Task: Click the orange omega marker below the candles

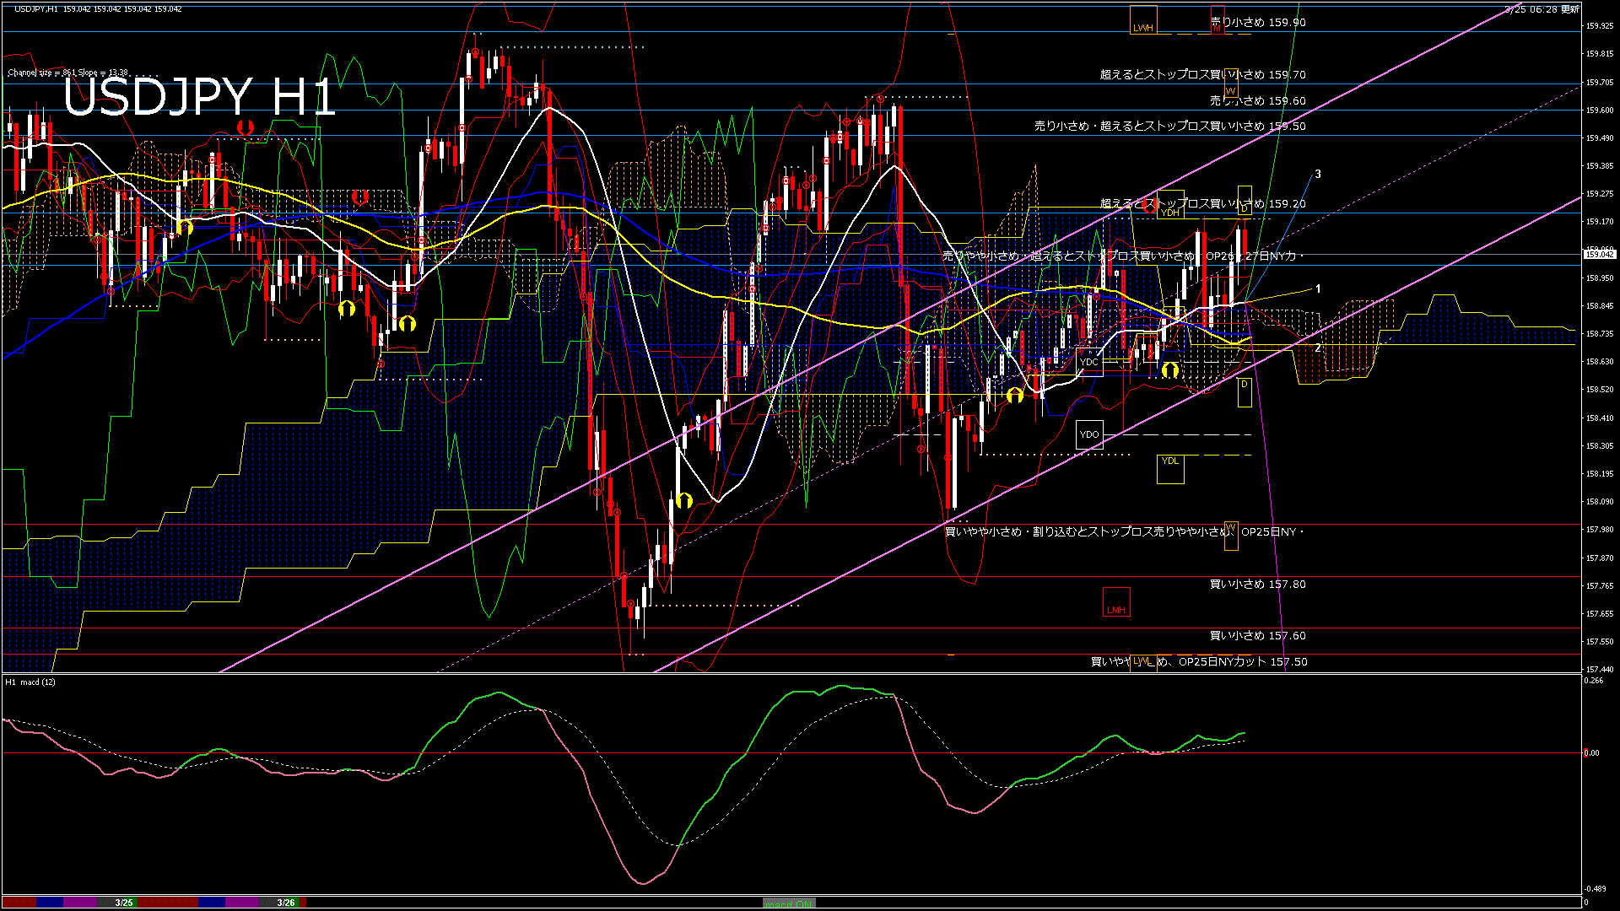Action: 684,501
